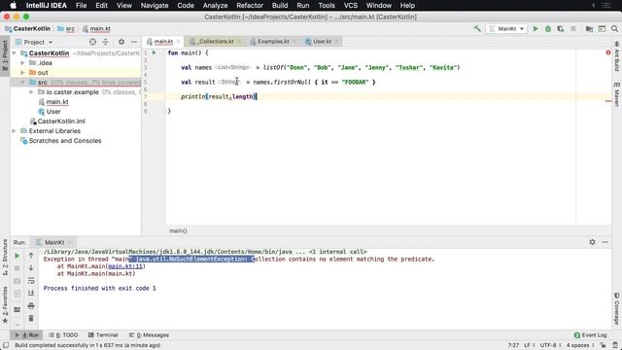The width and height of the screenshot is (622, 350).
Task: Click down the stack trace arrow
Action: pyautogui.click(x=31, y=268)
